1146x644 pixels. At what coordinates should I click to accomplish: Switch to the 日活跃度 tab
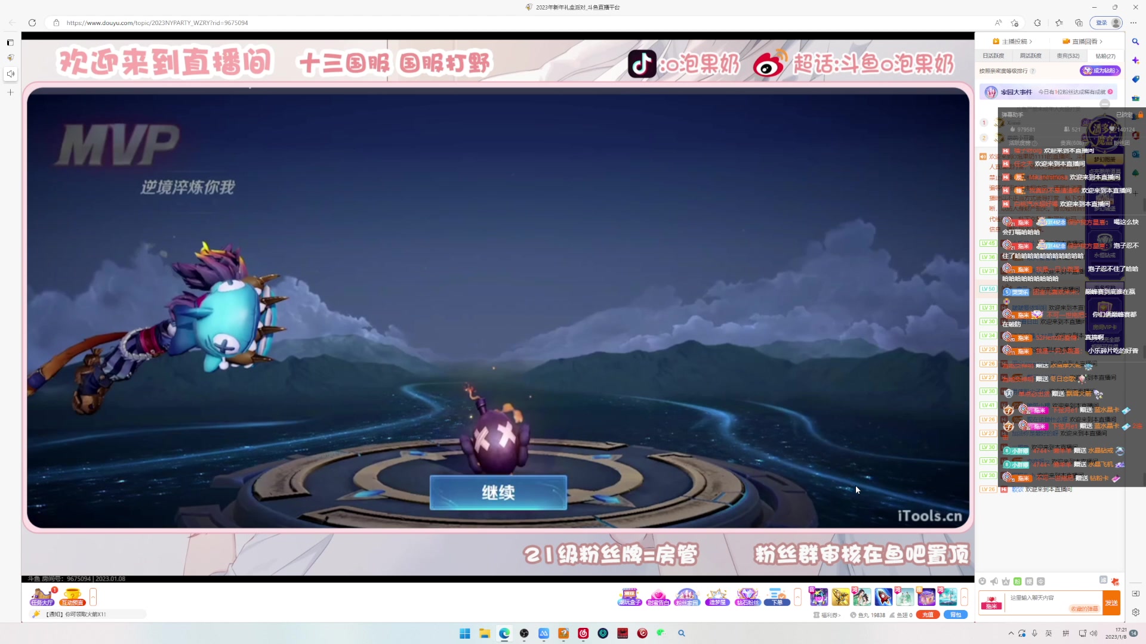[993, 55]
